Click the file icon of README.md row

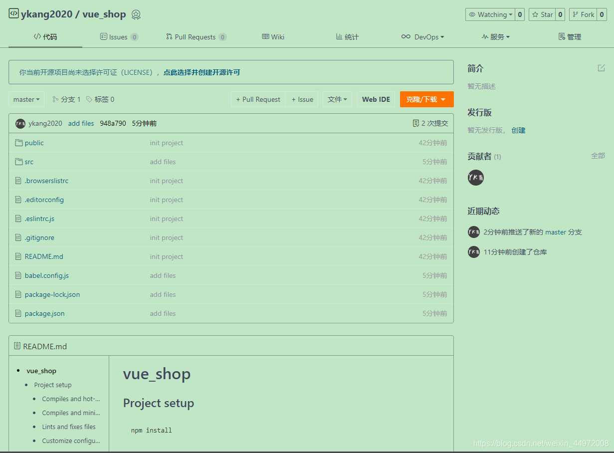(19, 256)
